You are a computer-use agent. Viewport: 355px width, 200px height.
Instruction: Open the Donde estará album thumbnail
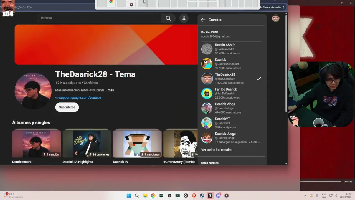[x=36, y=144]
